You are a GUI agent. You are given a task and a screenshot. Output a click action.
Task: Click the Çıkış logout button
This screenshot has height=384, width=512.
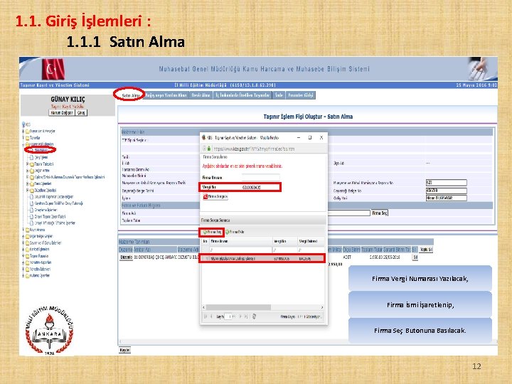[81, 112]
